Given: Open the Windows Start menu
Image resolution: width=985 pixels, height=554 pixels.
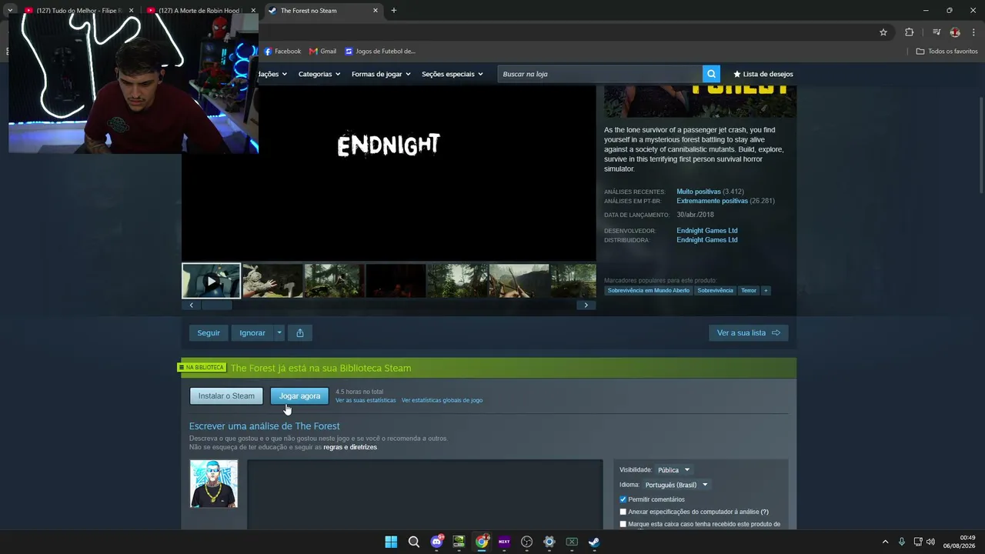Looking at the screenshot, I should pyautogui.click(x=391, y=542).
